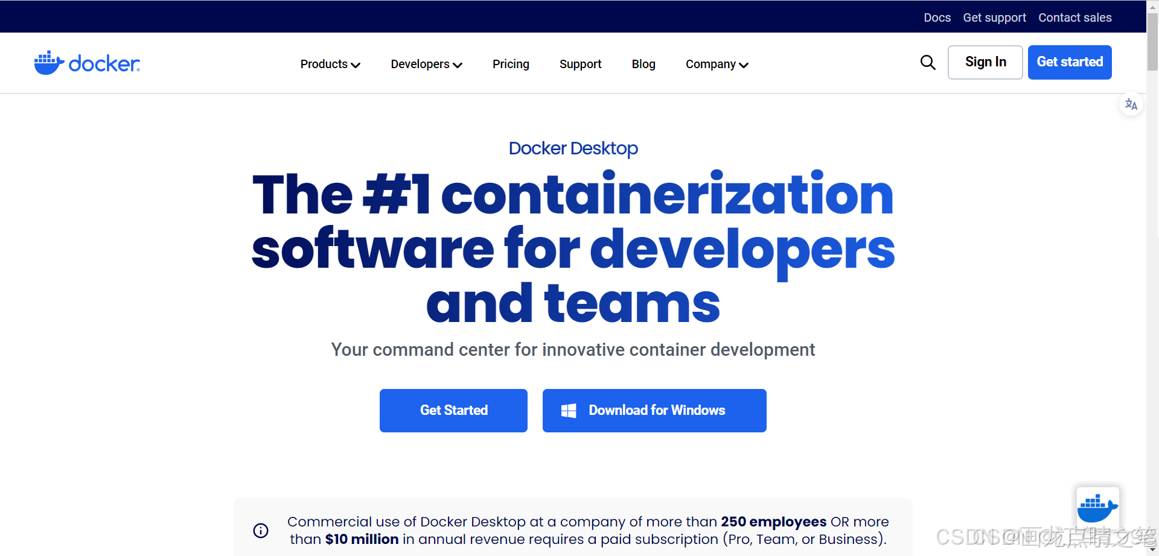This screenshot has height=556, width=1159.
Task: Open the floating Docker whale chat widget
Action: [1097, 508]
